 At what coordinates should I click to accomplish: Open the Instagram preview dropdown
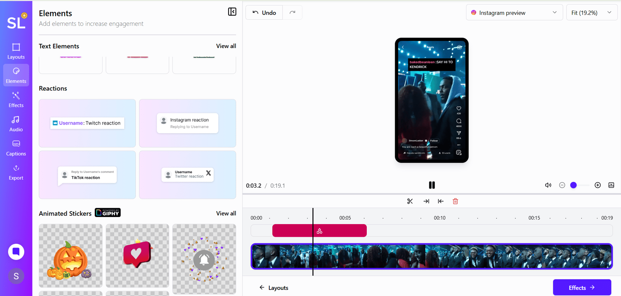pos(514,13)
